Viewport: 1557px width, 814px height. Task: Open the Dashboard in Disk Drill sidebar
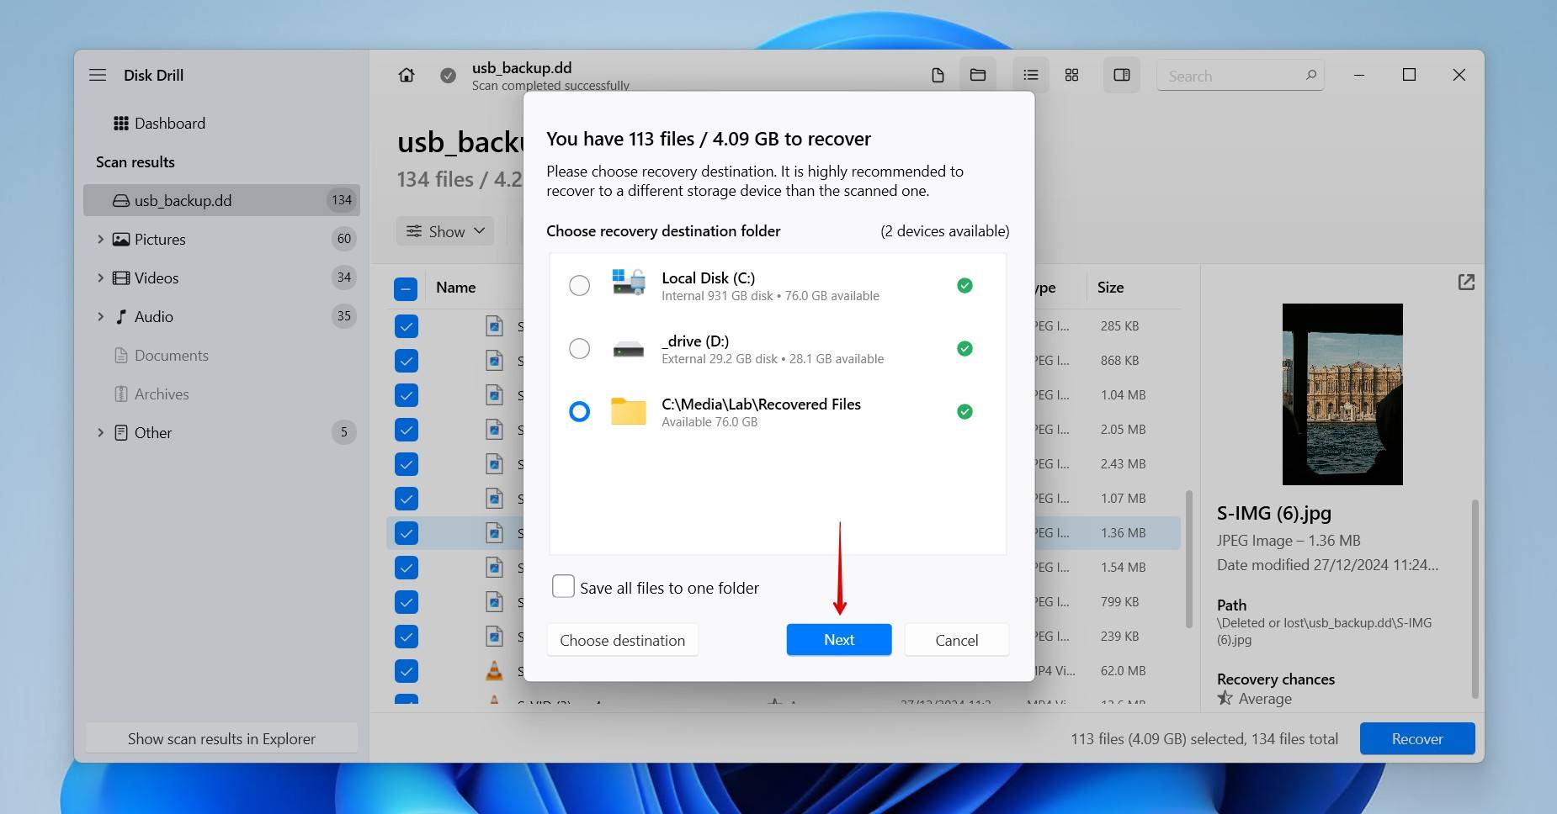point(168,123)
